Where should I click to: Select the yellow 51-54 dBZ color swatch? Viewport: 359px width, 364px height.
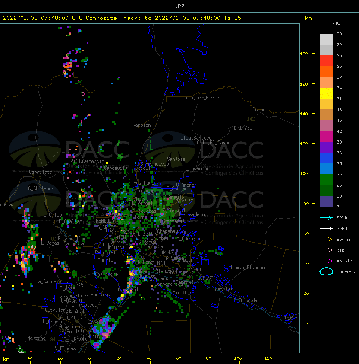point(326,93)
